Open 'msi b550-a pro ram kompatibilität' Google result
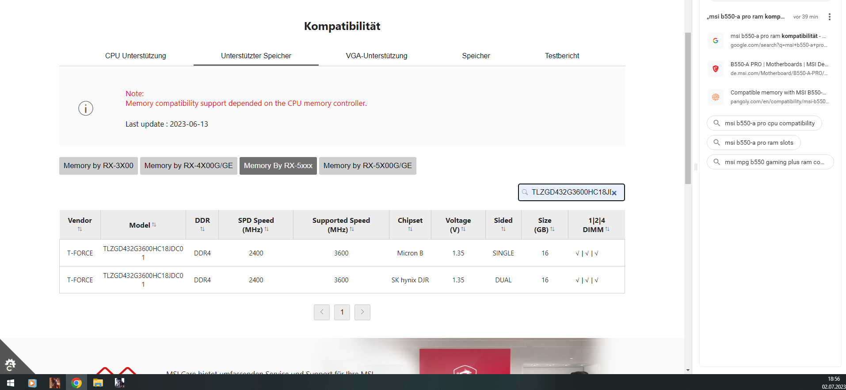The width and height of the screenshot is (846, 390). [778, 36]
